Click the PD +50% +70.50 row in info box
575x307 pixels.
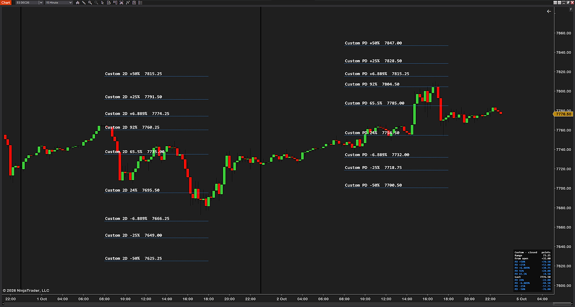point(533,262)
